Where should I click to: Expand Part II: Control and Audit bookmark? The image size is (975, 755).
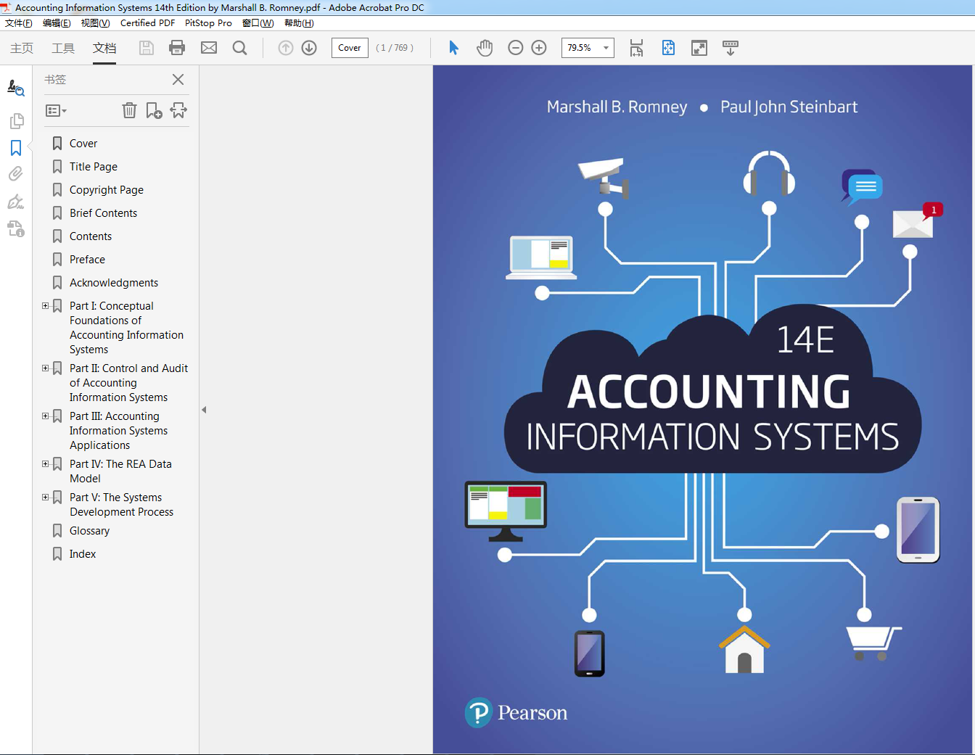tap(45, 368)
